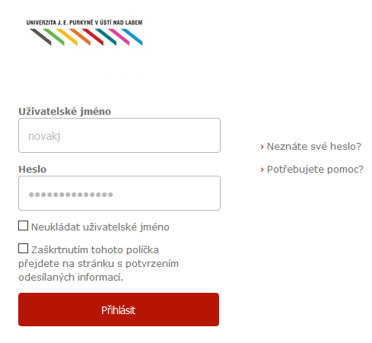
Task: Click the pink stripe in the logo
Action: click(119, 37)
